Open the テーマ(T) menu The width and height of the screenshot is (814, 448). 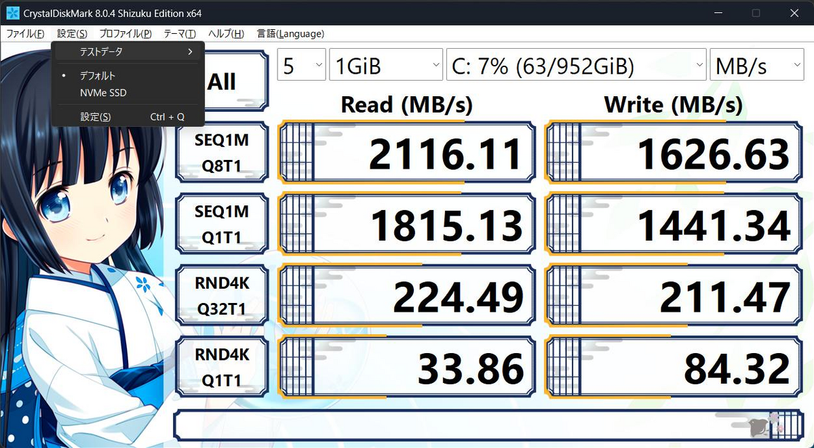(x=180, y=34)
